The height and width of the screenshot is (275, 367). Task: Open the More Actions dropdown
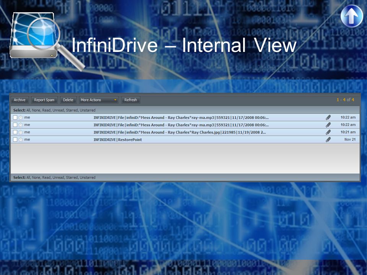click(x=99, y=100)
